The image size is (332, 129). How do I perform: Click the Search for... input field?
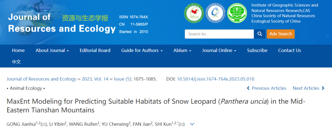pos(219,34)
